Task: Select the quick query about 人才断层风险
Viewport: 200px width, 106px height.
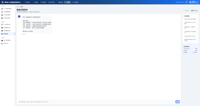Action: click(190, 28)
